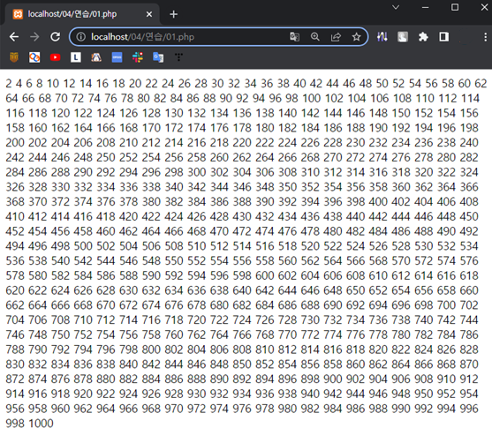Click the number 618 in the output

[x=469, y=275]
